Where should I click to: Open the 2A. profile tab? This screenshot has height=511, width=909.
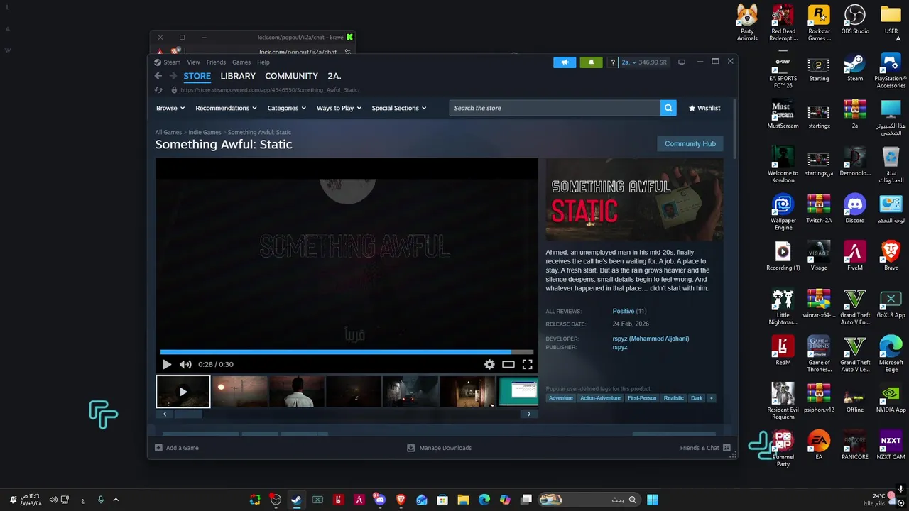(334, 76)
